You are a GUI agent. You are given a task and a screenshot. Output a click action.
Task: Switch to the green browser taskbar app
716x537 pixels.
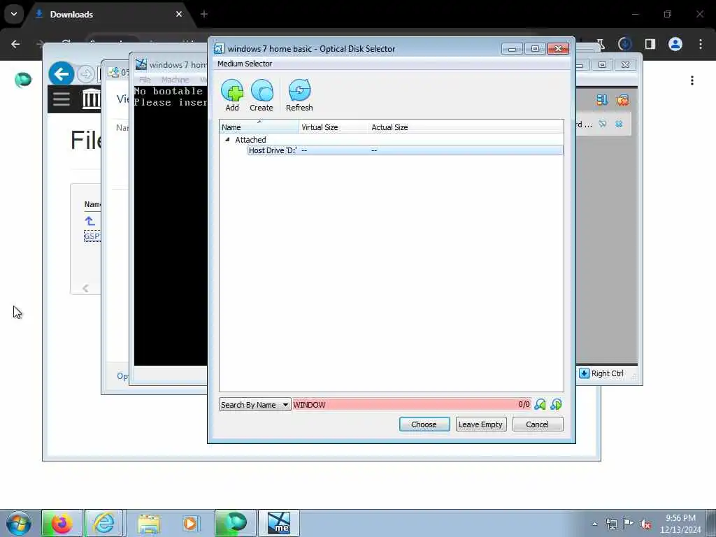coord(236,523)
